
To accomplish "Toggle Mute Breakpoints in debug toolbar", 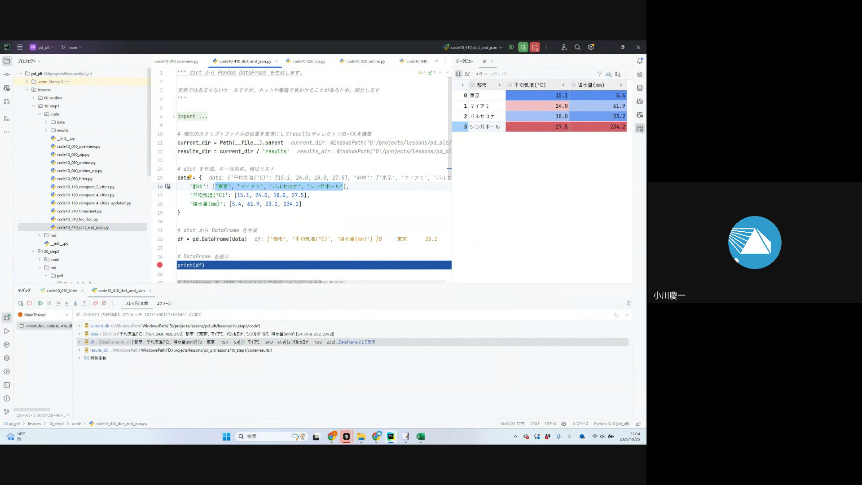I will 104,304.
